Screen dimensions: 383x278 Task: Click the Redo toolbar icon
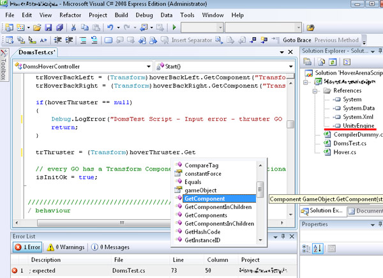click(127, 27)
